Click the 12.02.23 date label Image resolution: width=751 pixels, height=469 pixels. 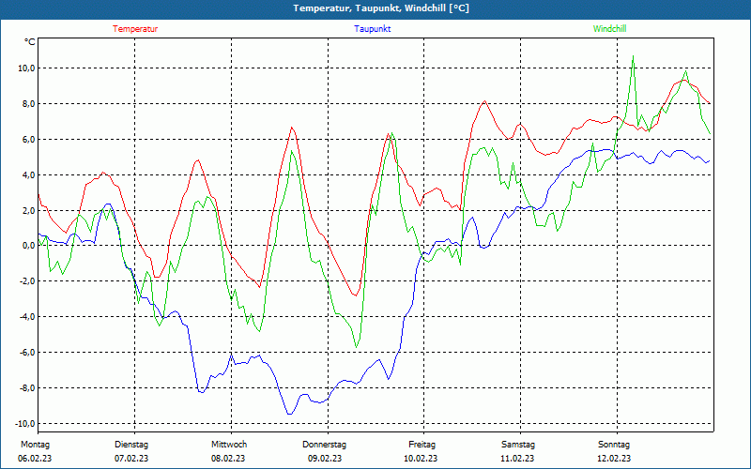pyautogui.click(x=614, y=459)
